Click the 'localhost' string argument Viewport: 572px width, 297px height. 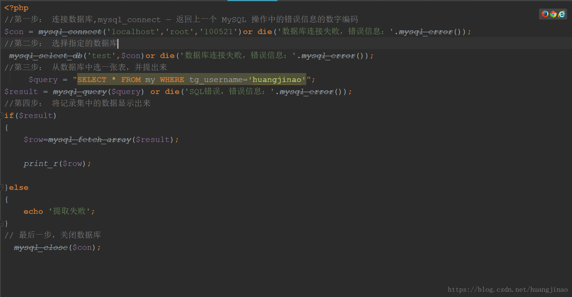(133, 32)
